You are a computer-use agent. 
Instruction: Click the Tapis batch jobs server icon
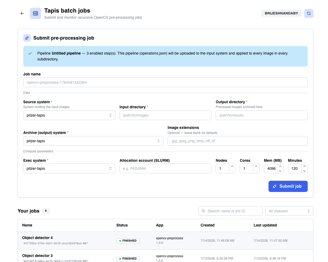(35, 13)
